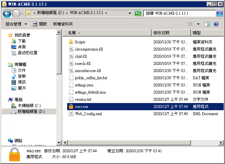Click the 開啟 toolbar button
Screen dimensions: 225x164
click(40, 24)
